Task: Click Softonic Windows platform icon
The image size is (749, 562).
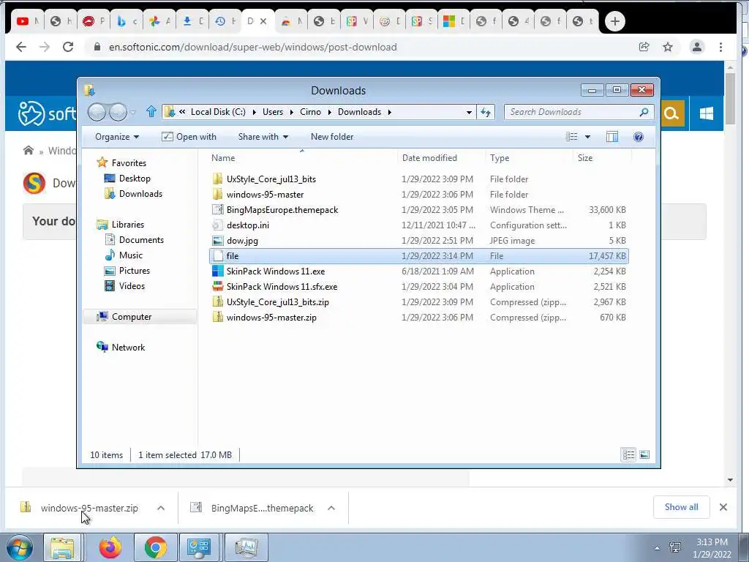Action: coord(706,113)
